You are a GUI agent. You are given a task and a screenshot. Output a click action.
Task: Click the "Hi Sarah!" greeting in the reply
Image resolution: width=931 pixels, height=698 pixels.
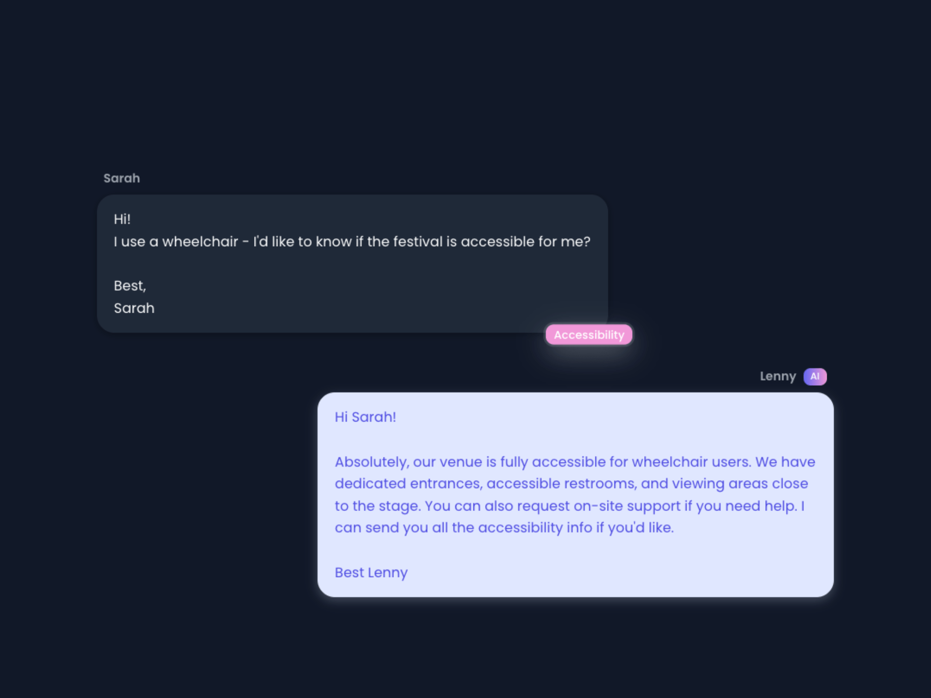365,417
